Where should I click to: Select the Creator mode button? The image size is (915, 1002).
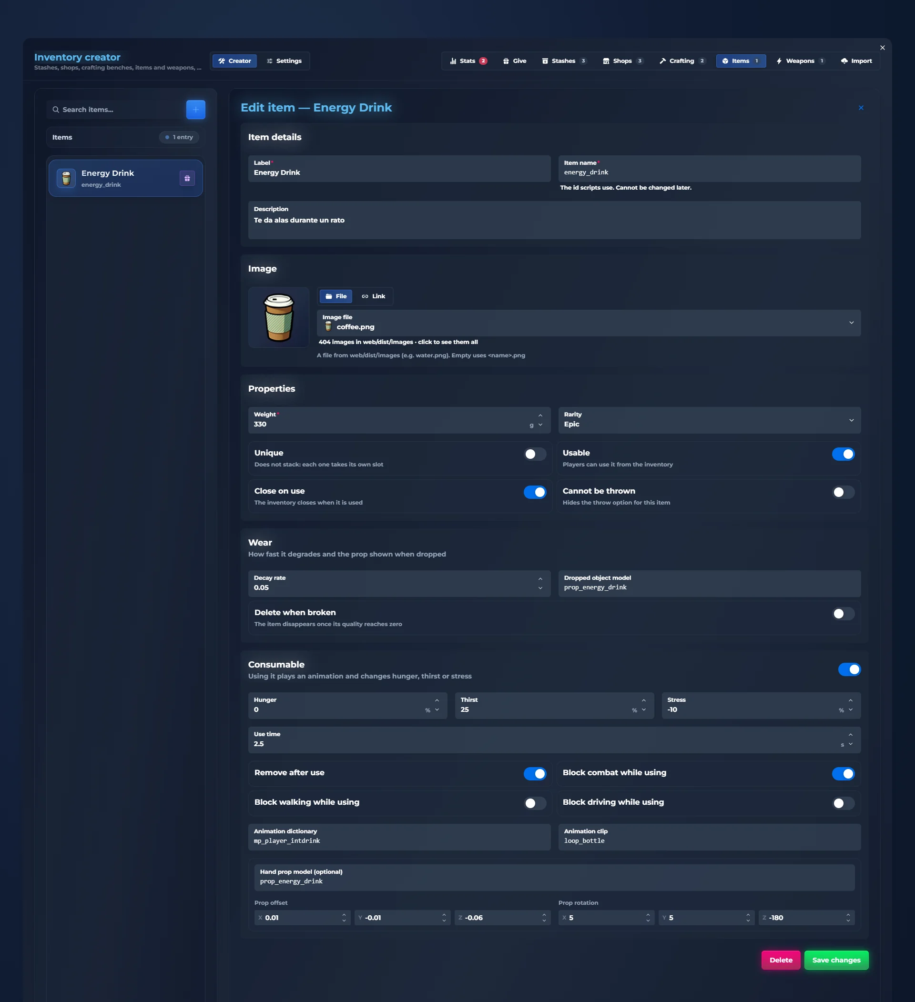(x=234, y=61)
